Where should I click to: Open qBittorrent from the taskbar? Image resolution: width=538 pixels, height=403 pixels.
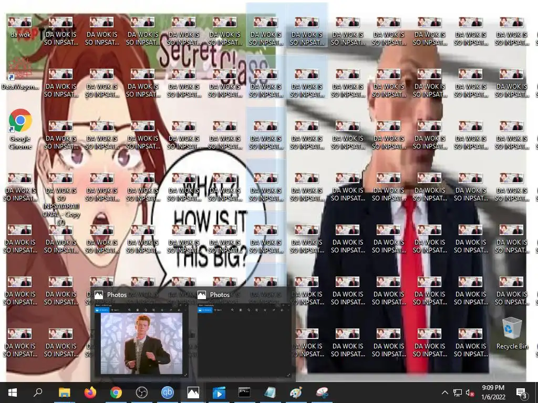tap(168, 393)
